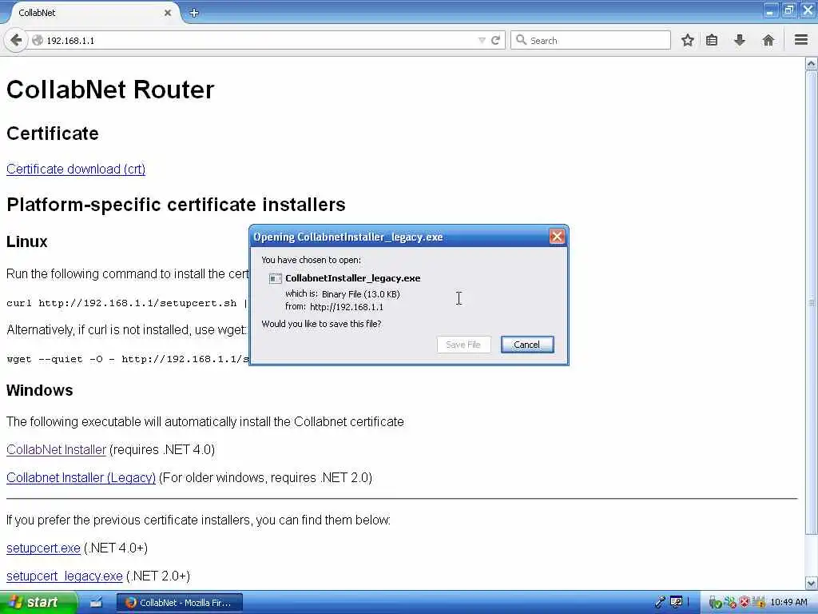Open the downloads arrow icon
The image size is (818, 614).
click(739, 40)
